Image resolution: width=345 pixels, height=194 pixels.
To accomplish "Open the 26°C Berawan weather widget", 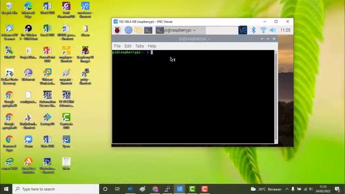I will (x=266, y=189).
